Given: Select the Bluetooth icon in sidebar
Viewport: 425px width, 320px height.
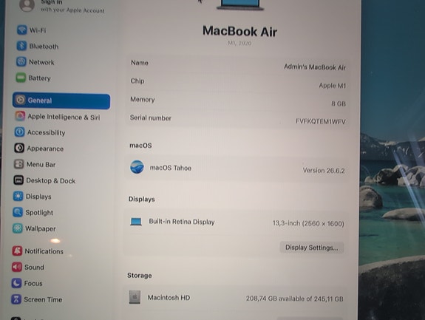Looking at the screenshot, I should pos(21,46).
